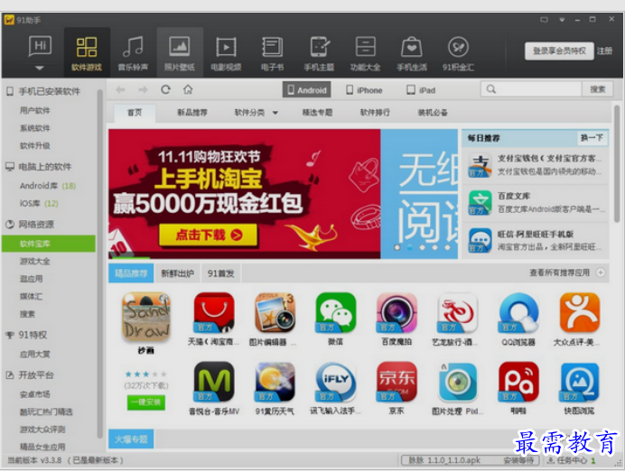Open the 百度魔拍 camera app icon

pyautogui.click(x=396, y=312)
